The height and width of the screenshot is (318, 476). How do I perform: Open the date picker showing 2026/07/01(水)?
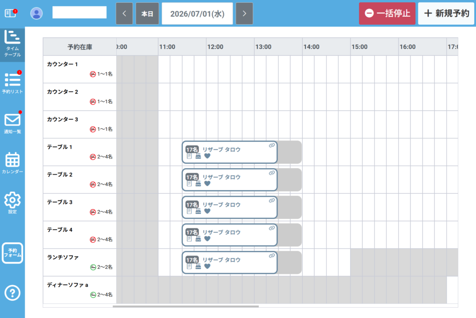pos(197,13)
